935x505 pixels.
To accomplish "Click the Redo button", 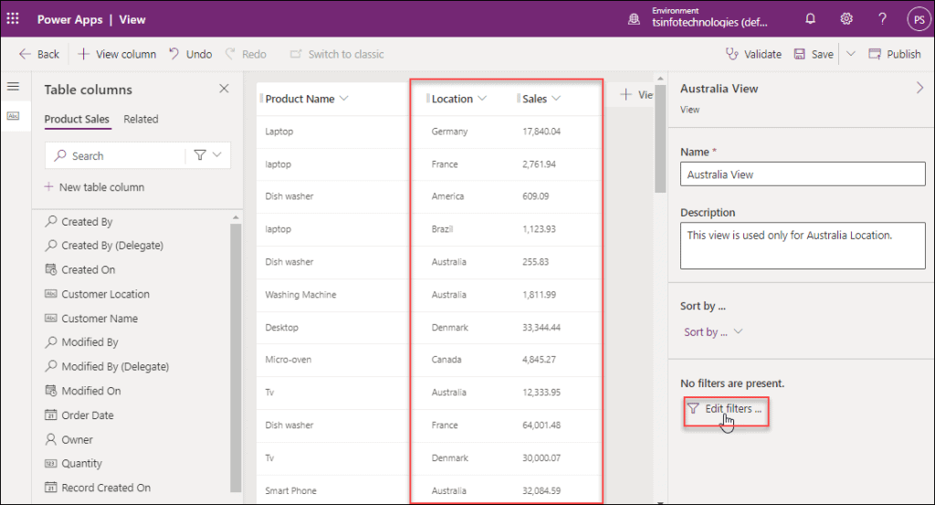I will [x=246, y=54].
